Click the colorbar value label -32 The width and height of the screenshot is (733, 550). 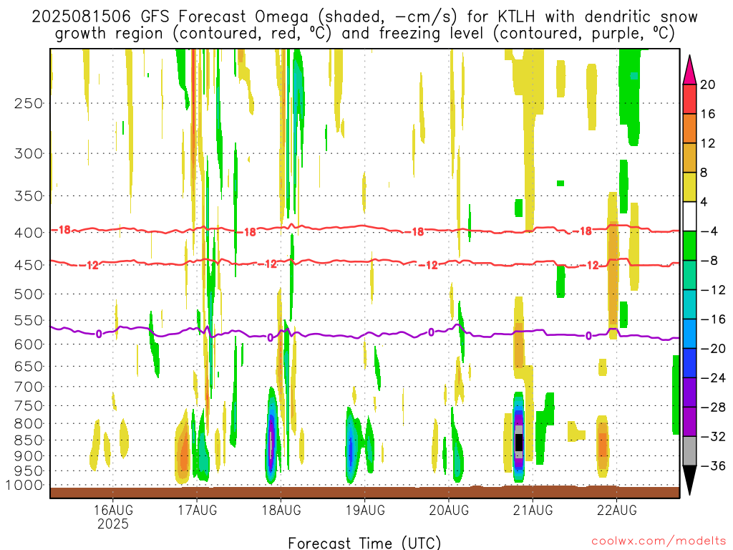(x=714, y=437)
